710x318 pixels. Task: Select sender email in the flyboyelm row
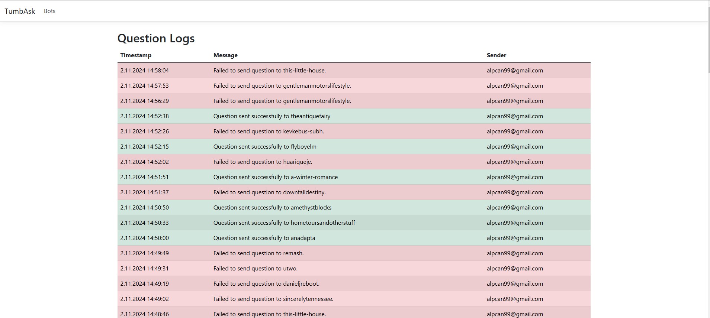coord(515,147)
